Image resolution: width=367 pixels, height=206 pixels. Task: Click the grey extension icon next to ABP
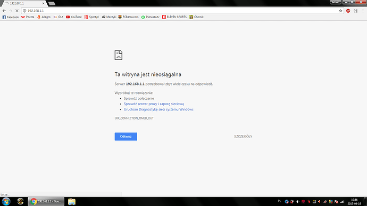pyautogui.click(x=355, y=11)
